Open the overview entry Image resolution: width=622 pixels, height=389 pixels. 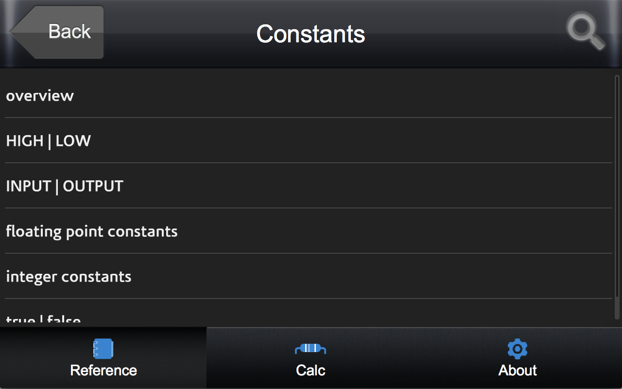tap(40, 96)
